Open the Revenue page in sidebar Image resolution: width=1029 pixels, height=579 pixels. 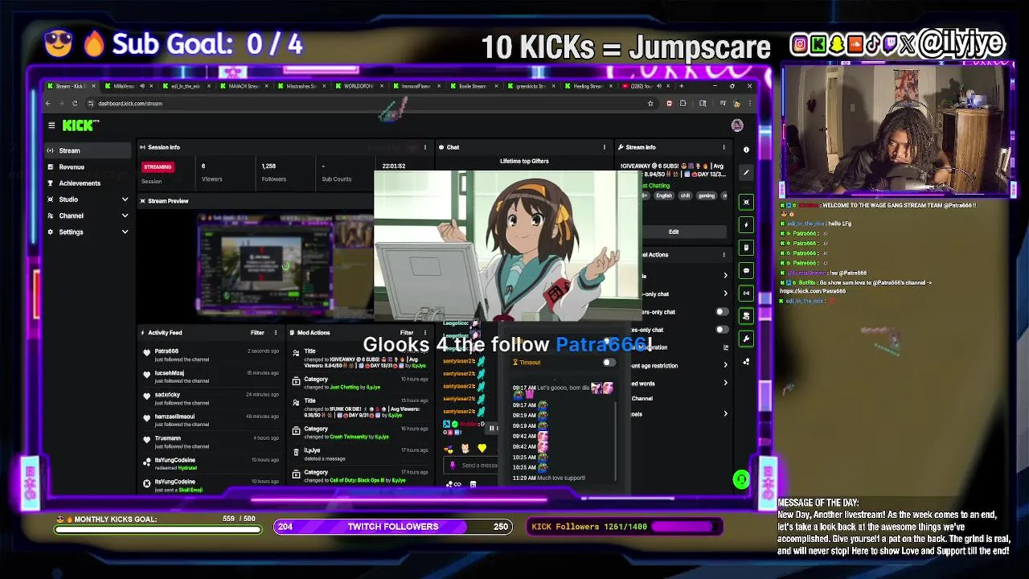88,166
